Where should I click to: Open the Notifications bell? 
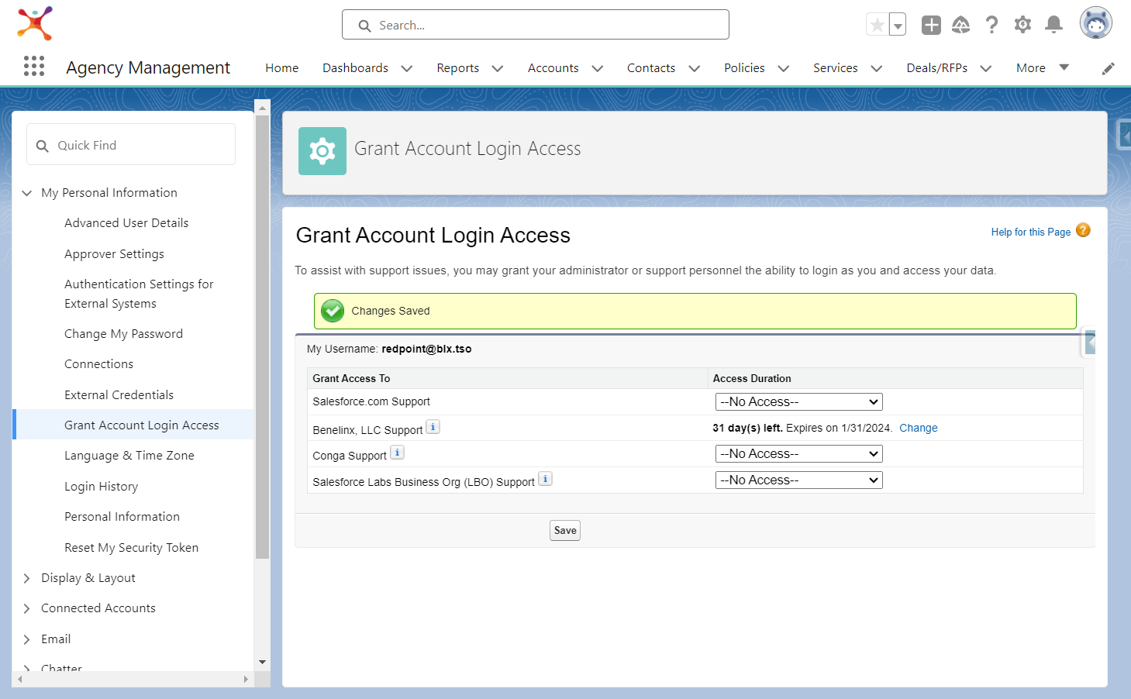[x=1053, y=25]
